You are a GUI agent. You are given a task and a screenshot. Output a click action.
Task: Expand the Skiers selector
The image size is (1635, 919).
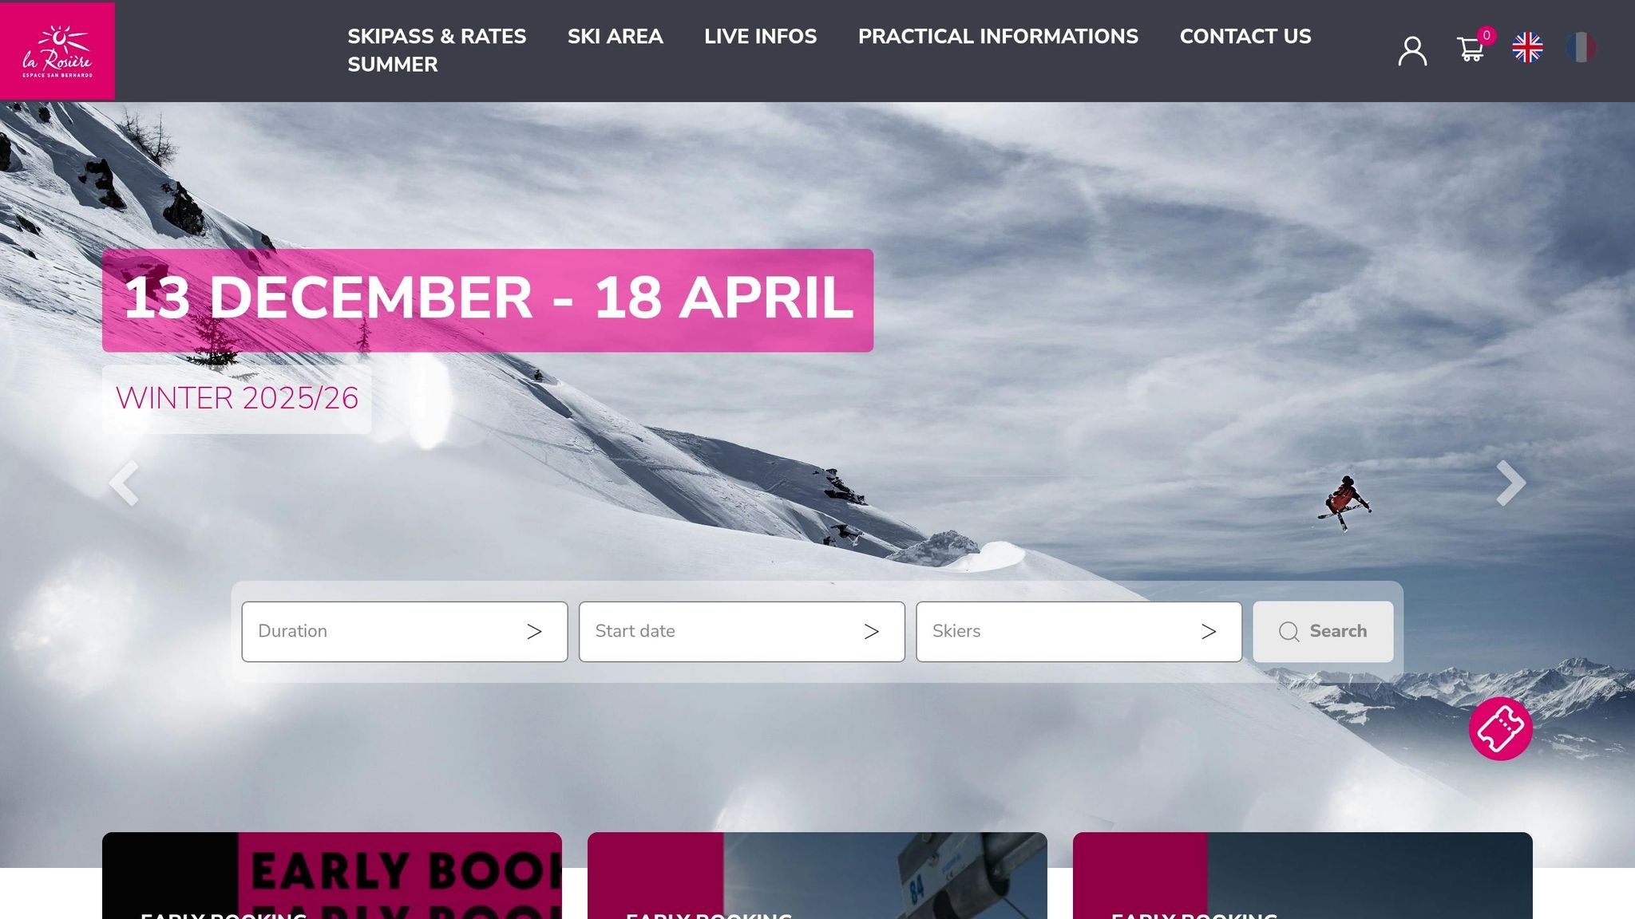point(1079,632)
